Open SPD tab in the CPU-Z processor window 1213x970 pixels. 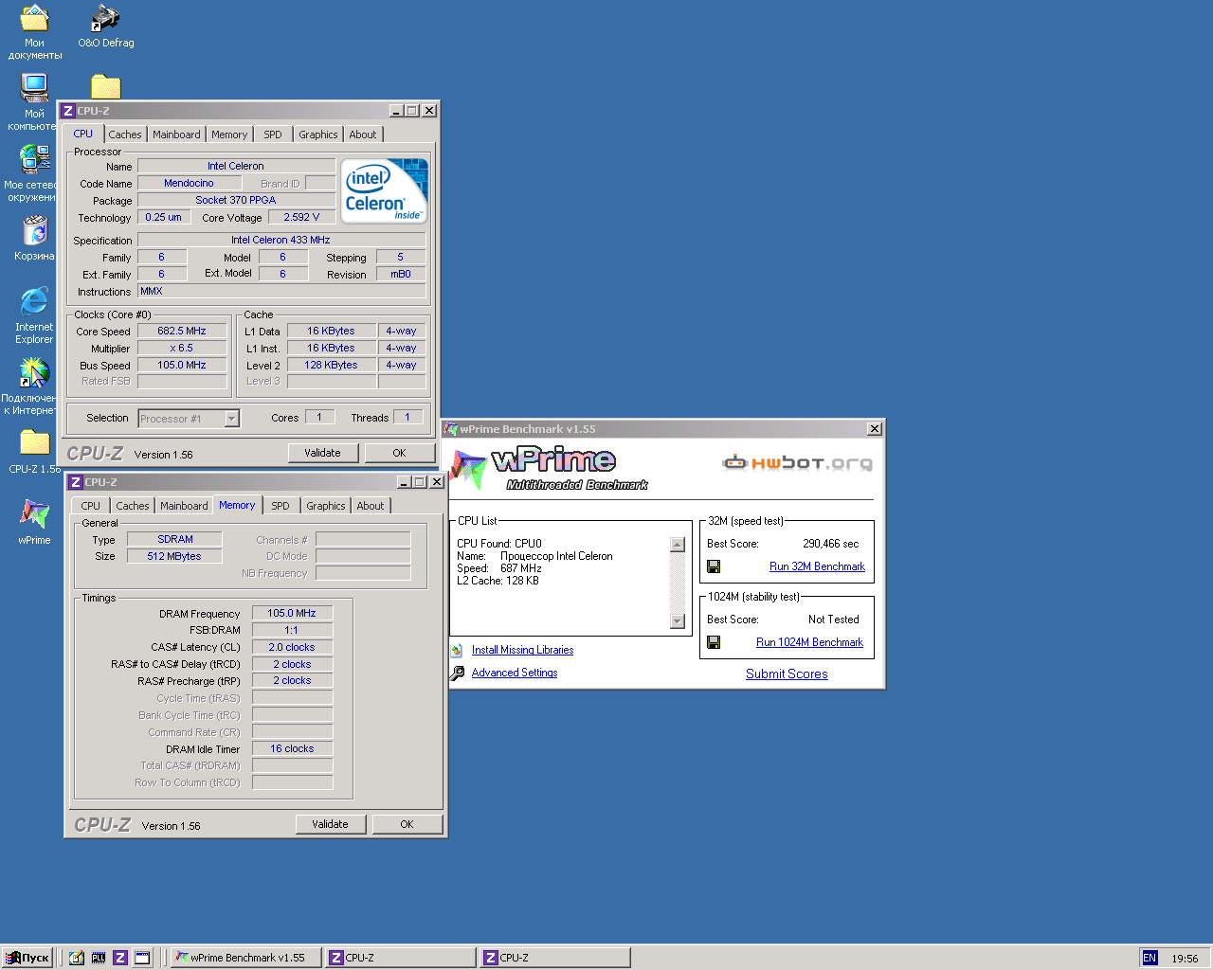[x=273, y=135]
